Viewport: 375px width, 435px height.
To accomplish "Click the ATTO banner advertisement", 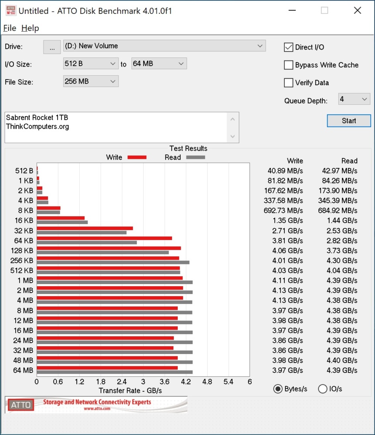I will (x=96, y=405).
